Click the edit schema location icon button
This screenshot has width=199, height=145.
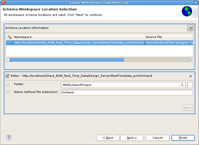(191, 28)
